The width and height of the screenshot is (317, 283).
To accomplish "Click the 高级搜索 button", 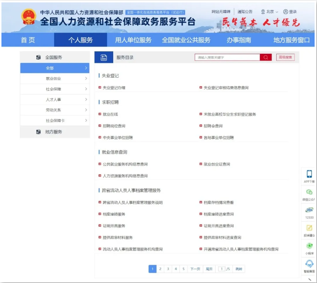I will pos(285,58).
